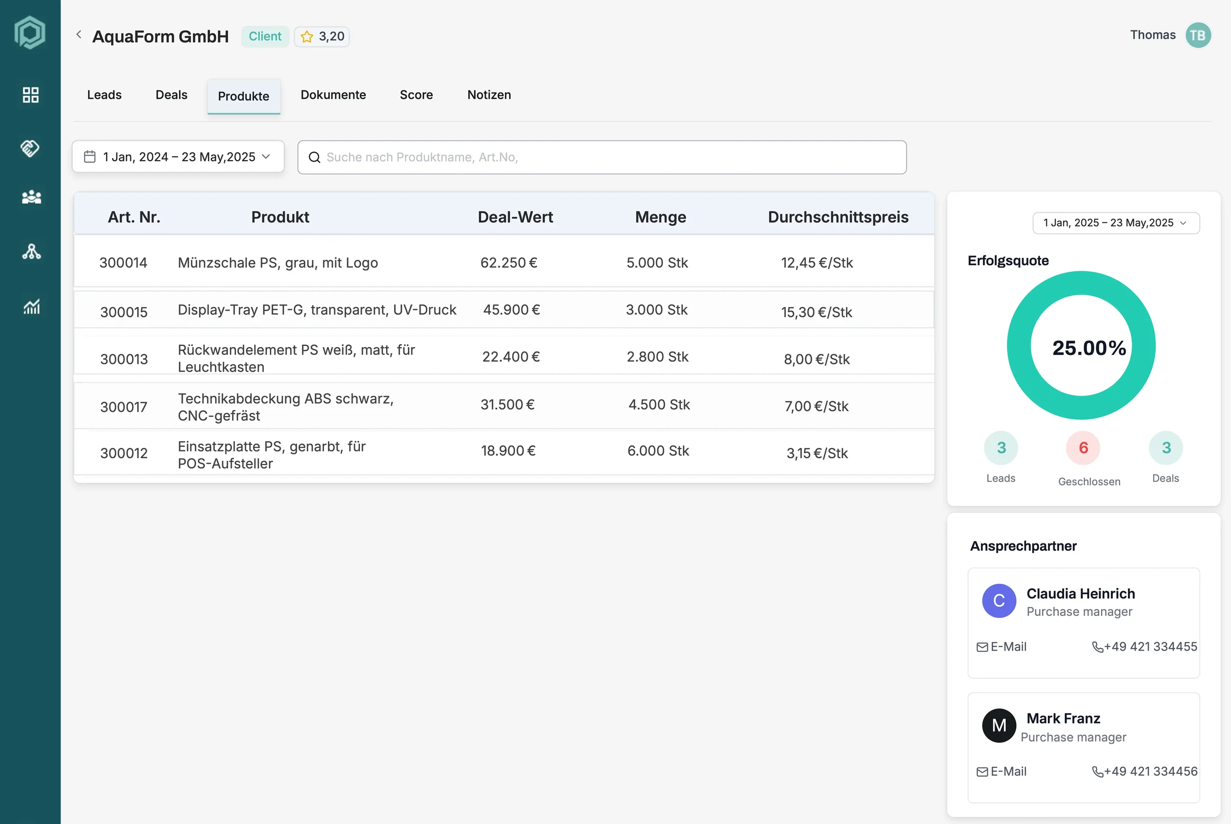The width and height of the screenshot is (1231, 824).
Task: Click the red Geschlossen count circle
Action: click(x=1083, y=448)
